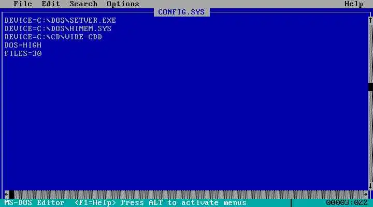Place cursor on the HIMEM.SYS line

[x=58, y=28]
